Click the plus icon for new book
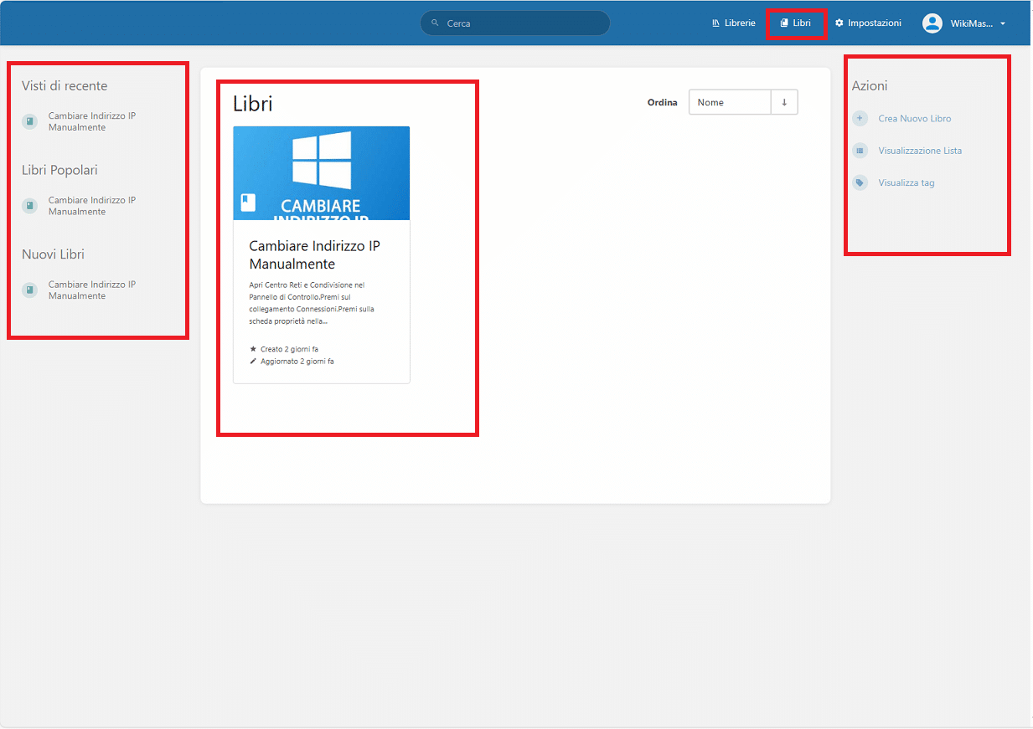 (x=860, y=119)
